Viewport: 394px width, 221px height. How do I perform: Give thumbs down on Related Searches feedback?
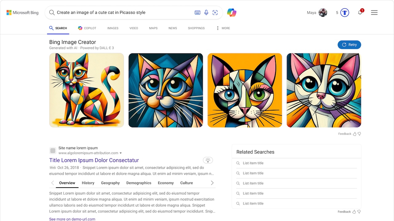(359, 211)
